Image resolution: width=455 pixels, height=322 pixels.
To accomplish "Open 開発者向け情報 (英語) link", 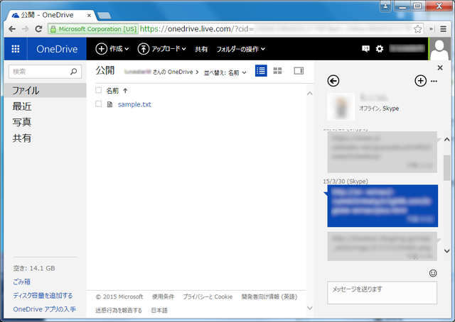I will click(x=269, y=296).
